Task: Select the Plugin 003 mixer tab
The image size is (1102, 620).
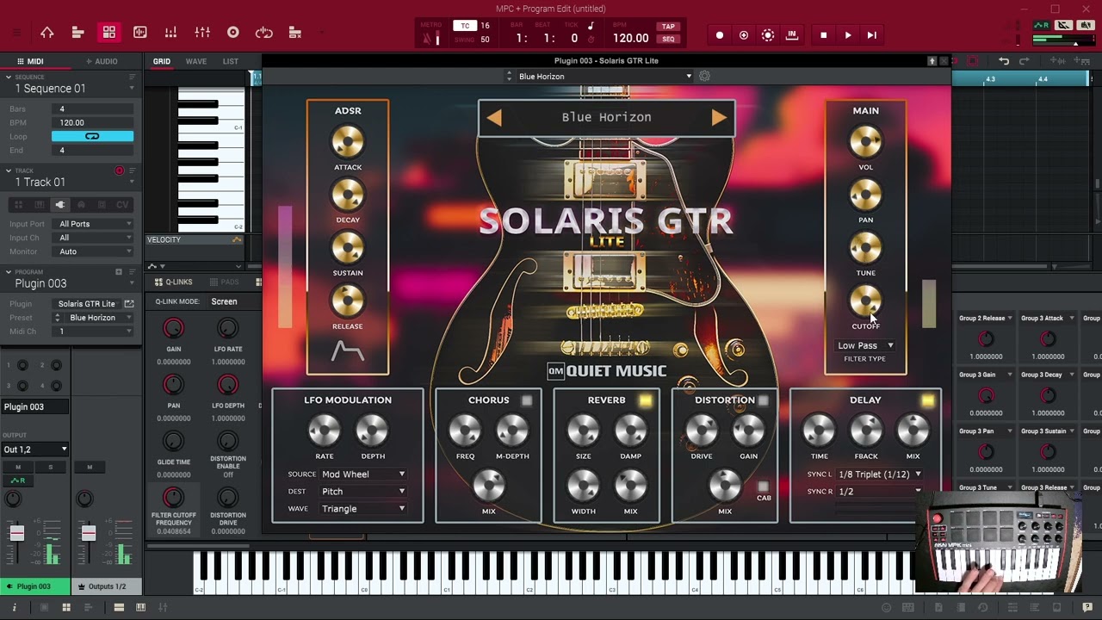Action: coord(35,586)
